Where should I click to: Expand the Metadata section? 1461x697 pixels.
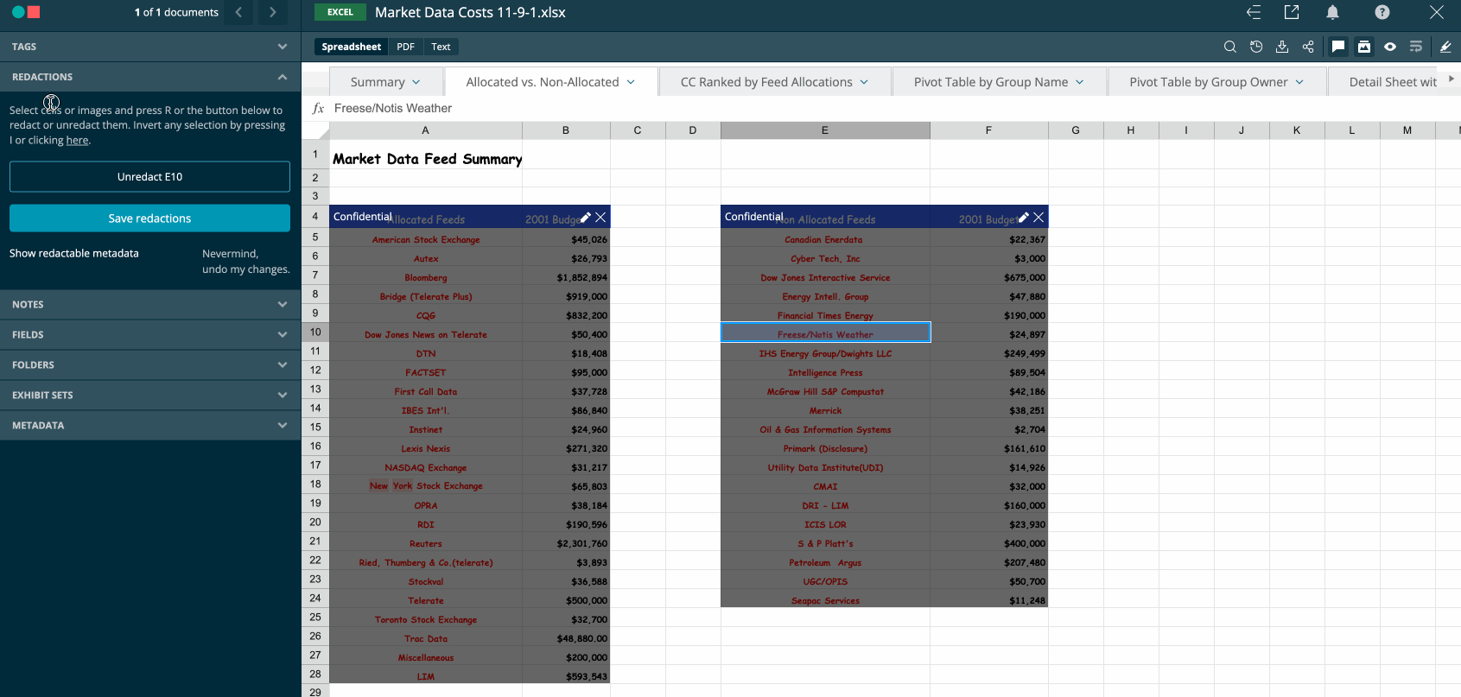coord(150,425)
